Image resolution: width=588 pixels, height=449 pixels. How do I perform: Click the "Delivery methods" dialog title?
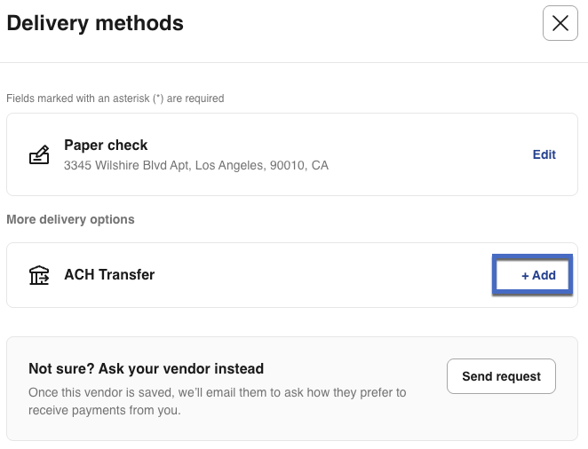pyautogui.click(x=95, y=24)
